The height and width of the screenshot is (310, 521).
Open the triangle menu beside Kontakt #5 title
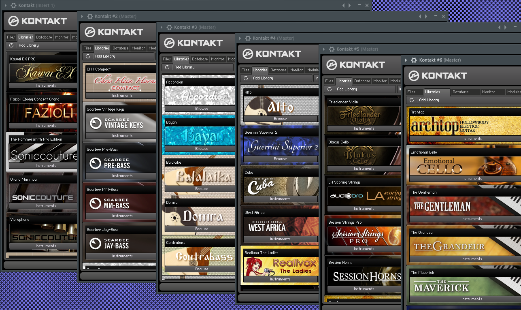point(323,49)
